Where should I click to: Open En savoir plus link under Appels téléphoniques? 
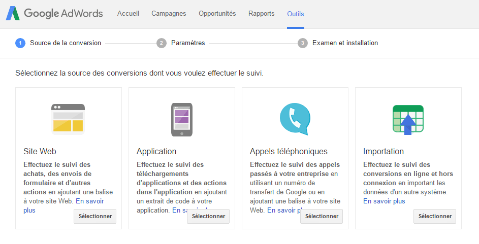pyautogui.click(x=284, y=210)
